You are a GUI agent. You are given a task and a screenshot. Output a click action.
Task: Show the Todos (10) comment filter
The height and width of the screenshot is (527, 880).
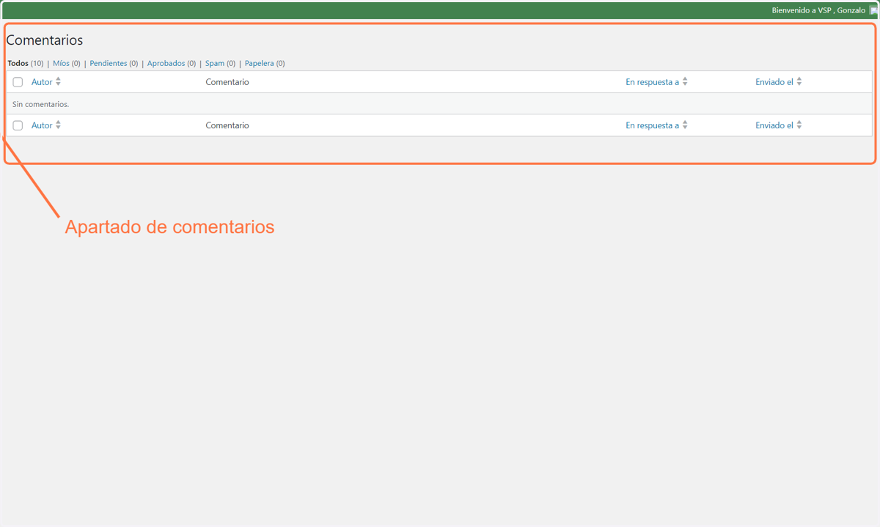point(26,63)
